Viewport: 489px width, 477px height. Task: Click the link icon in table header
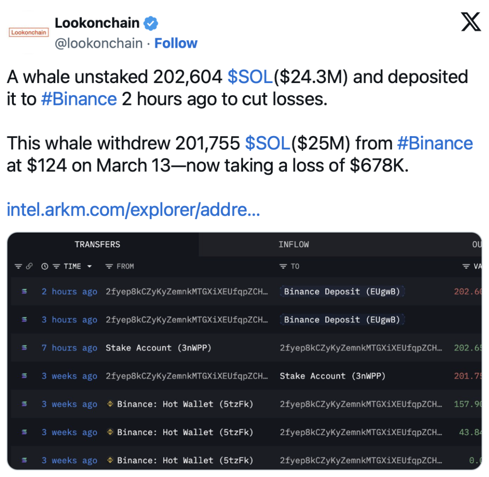click(x=29, y=266)
